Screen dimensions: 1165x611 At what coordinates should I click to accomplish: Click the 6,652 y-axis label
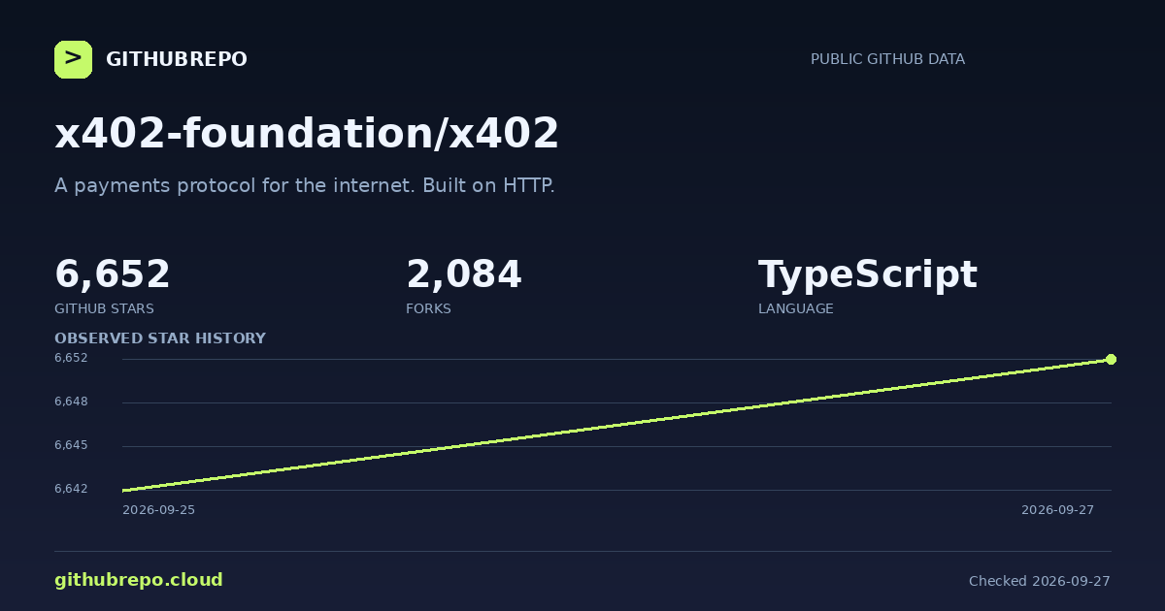(71, 358)
